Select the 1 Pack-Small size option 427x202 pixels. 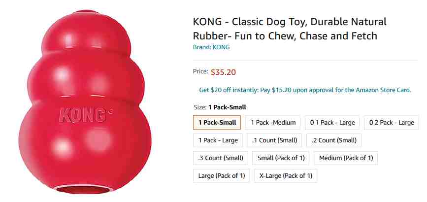(217, 122)
